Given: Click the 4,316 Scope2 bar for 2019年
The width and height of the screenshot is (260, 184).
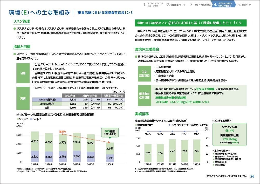Looking at the screenshot, I should tap(35, 141).
